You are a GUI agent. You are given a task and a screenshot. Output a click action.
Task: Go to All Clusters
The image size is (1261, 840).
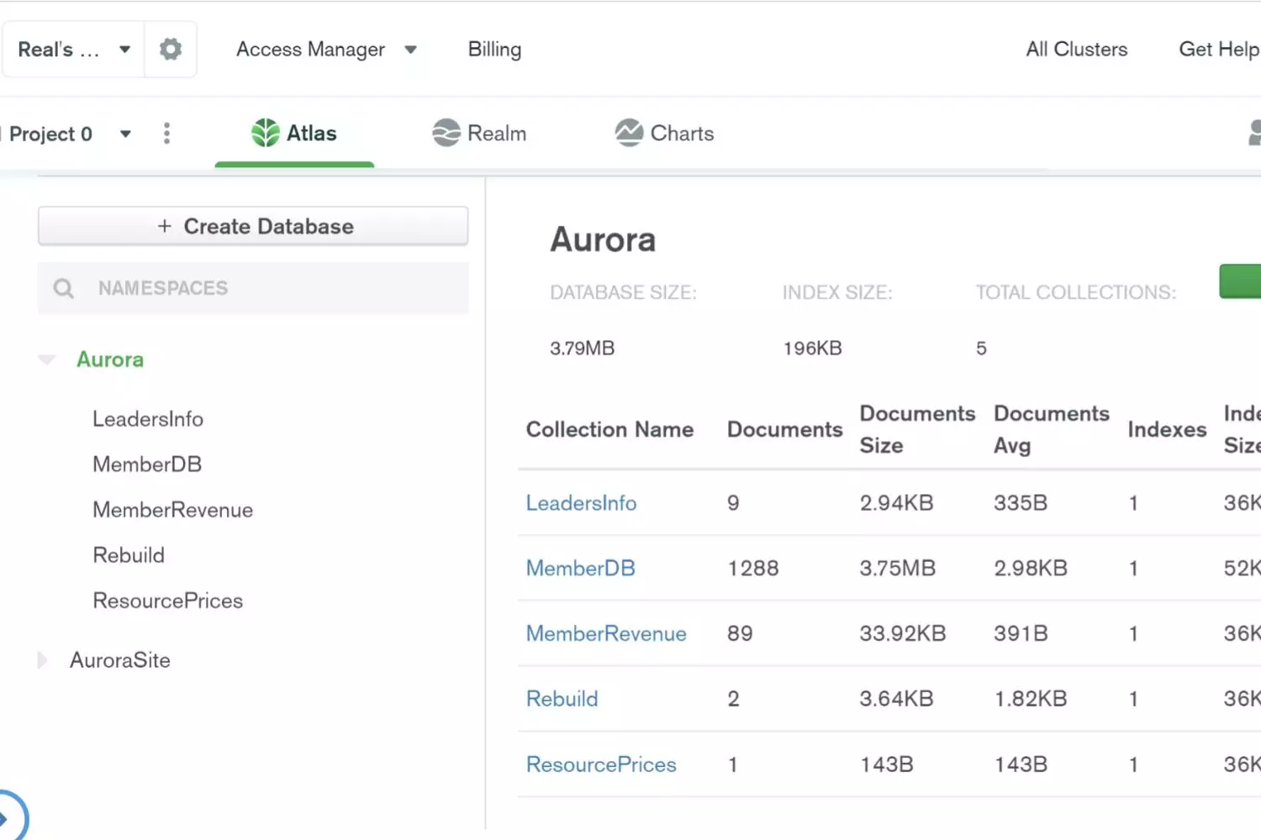tap(1076, 50)
